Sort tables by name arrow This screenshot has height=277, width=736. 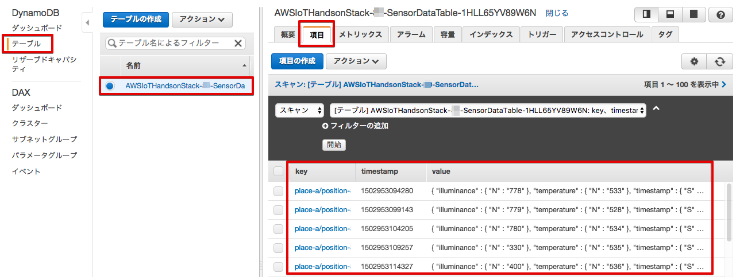pos(245,65)
